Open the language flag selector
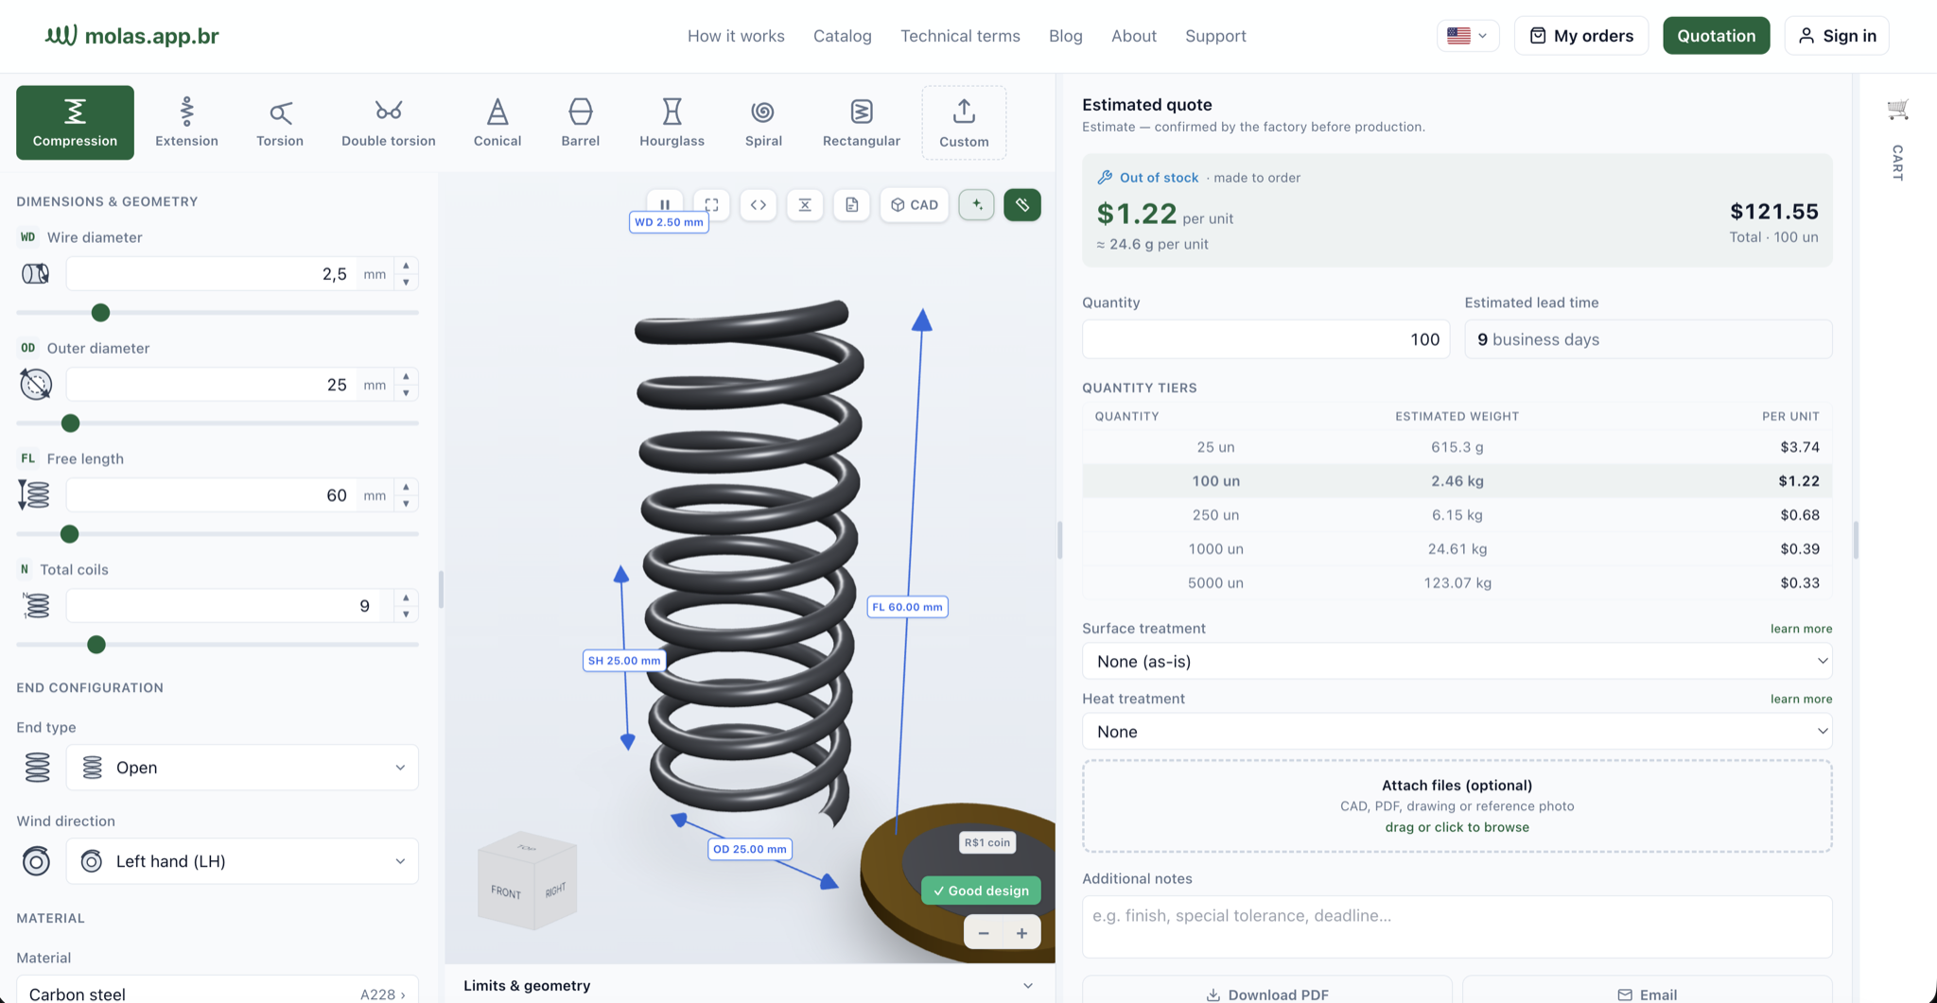 pyautogui.click(x=1468, y=36)
